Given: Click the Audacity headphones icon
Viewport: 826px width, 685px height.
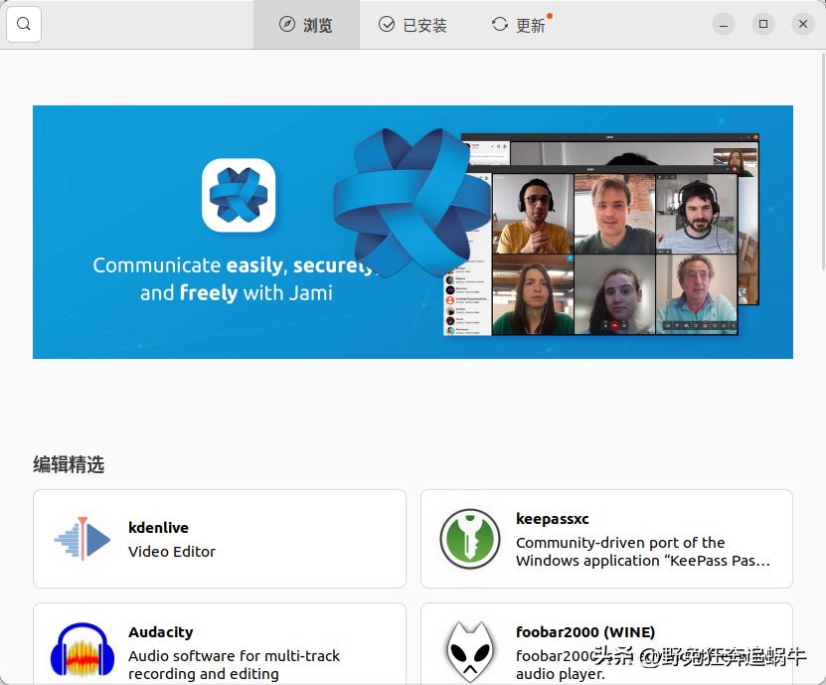Looking at the screenshot, I should tap(83, 651).
